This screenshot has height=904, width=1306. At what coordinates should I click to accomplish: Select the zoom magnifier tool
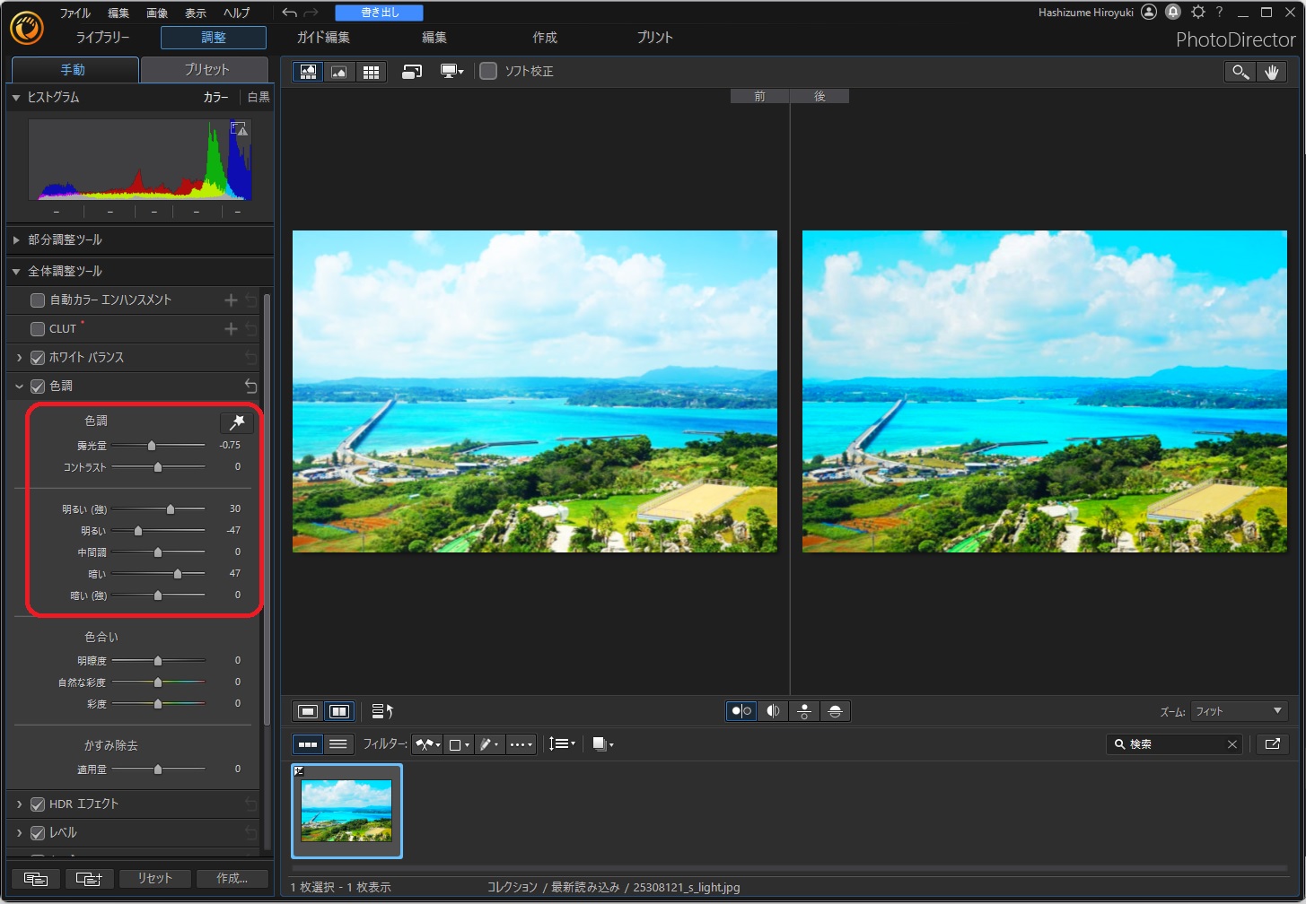[x=1240, y=72]
